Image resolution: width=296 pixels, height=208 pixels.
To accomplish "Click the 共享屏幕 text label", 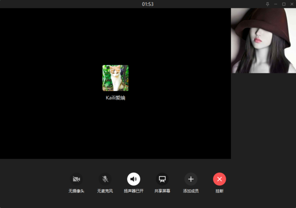I will coord(162,191).
